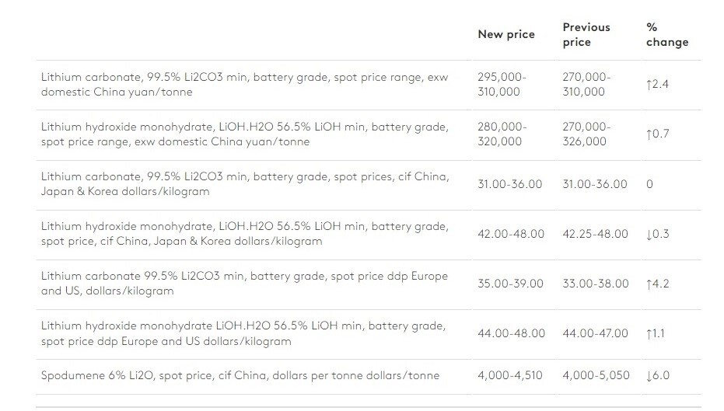Click the lithium carbonate ddp Europe description
724x411 pixels.
pos(244,284)
